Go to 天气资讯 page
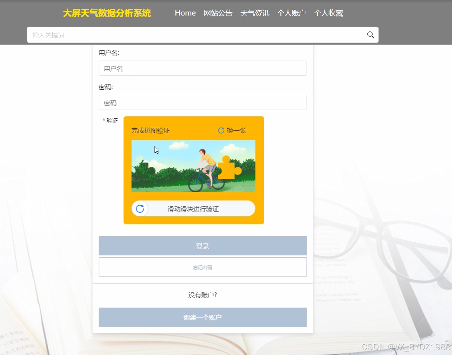Screen dimensions: 452x355 [x=255, y=13]
